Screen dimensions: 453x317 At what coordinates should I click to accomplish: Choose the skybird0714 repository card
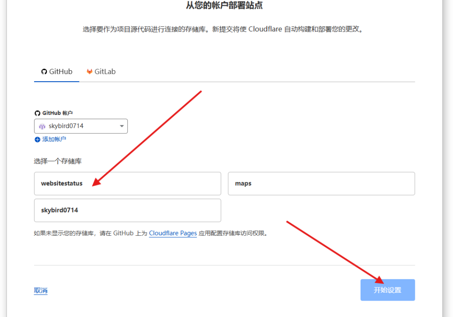pos(127,210)
